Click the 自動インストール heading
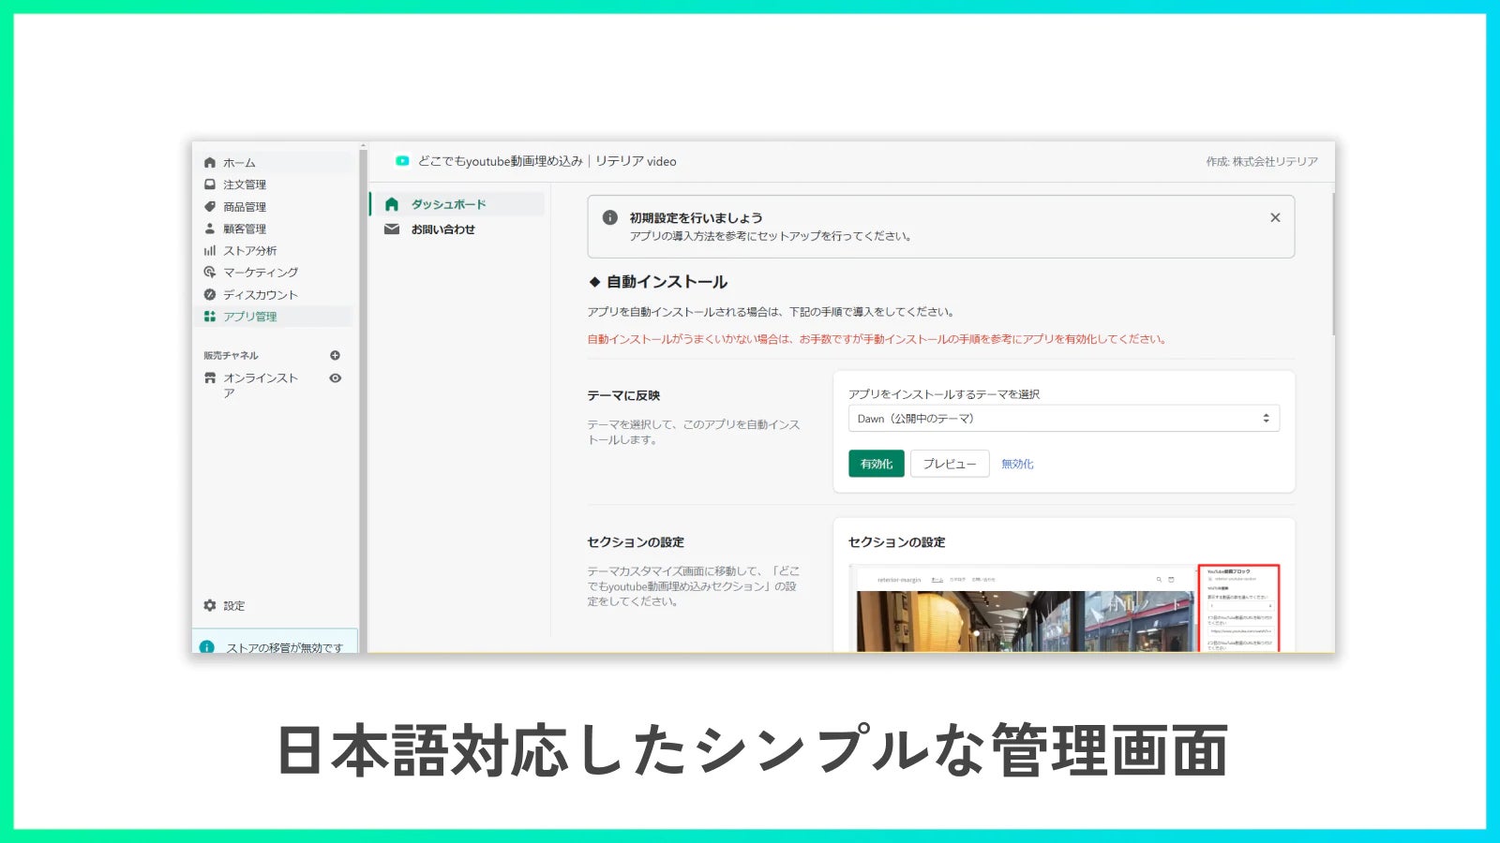The height and width of the screenshot is (843, 1500). tap(667, 282)
